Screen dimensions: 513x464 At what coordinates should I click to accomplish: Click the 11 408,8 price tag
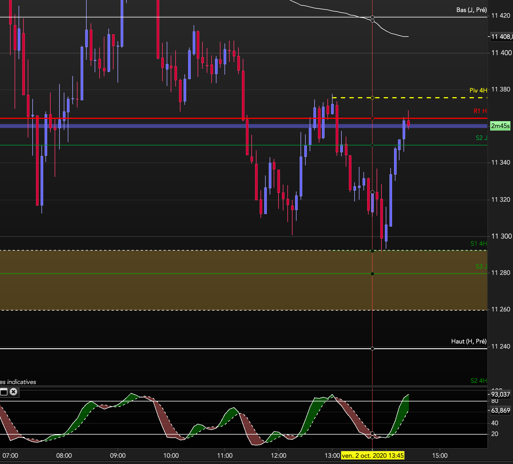coord(502,37)
